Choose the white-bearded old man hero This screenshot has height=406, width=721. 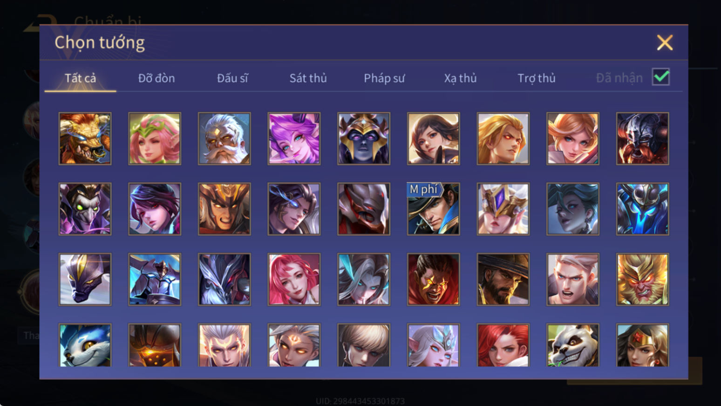point(224,138)
